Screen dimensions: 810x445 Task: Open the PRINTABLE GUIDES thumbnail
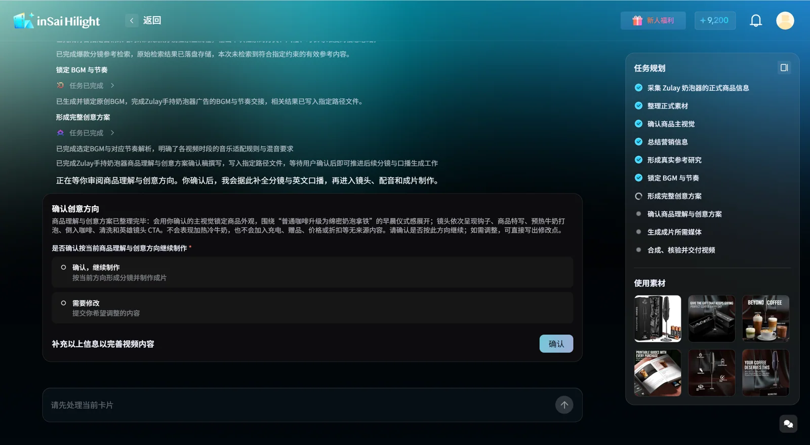pos(658,373)
